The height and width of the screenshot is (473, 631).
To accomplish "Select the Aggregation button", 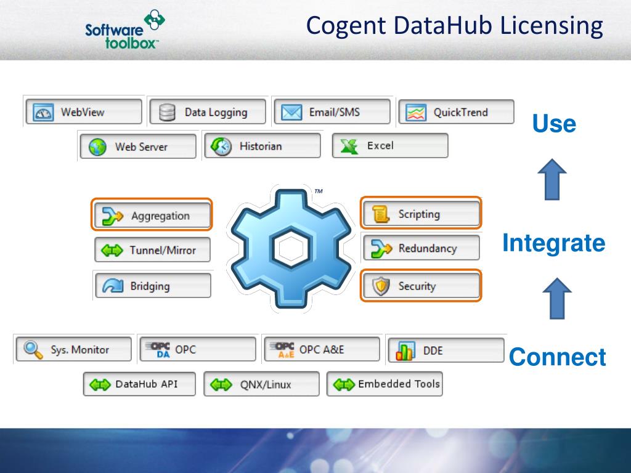I will coord(152,214).
